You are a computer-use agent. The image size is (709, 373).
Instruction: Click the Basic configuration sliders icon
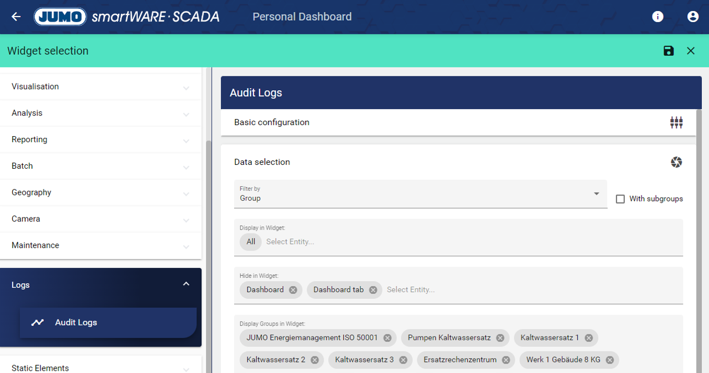tap(676, 122)
